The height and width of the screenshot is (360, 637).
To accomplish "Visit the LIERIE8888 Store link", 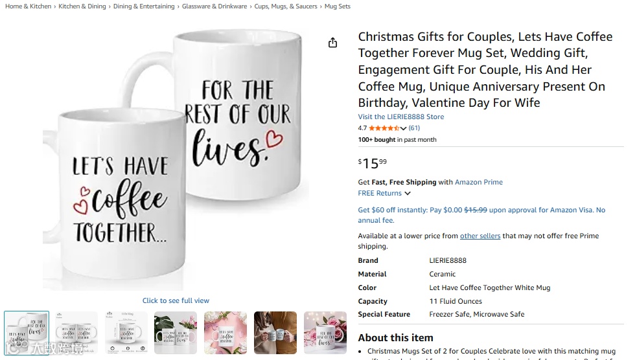I will click(401, 117).
